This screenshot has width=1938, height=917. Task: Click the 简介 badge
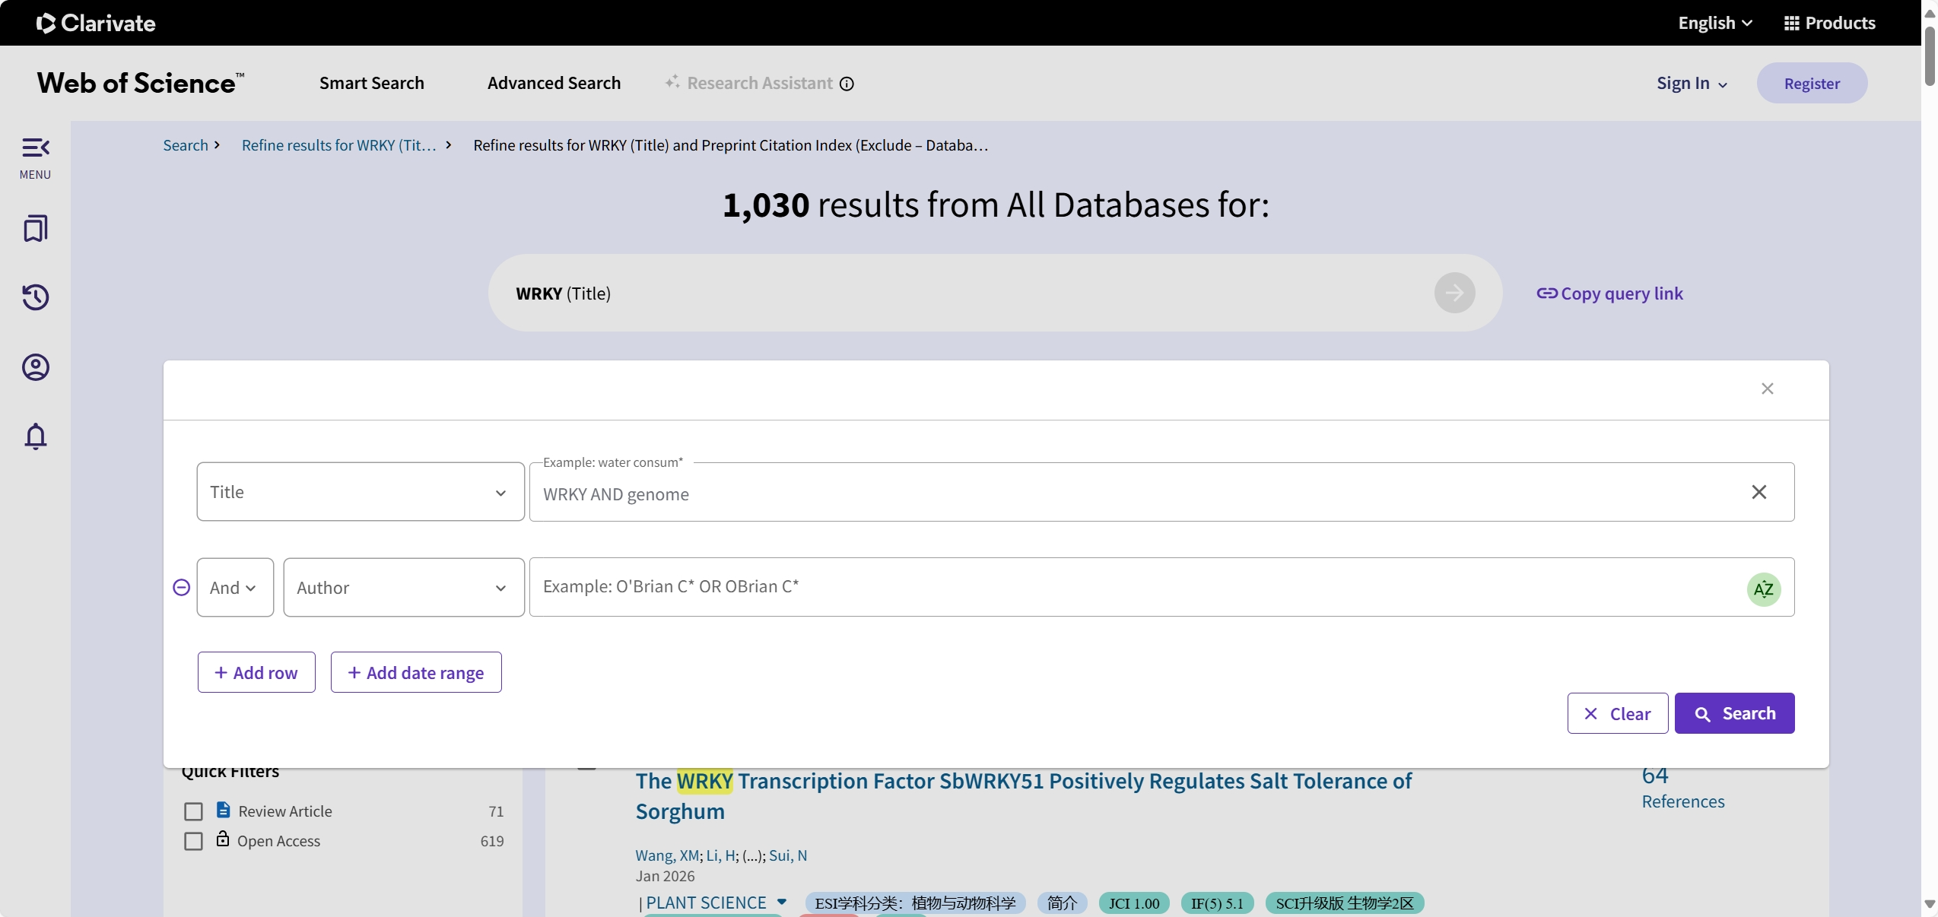1062,903
